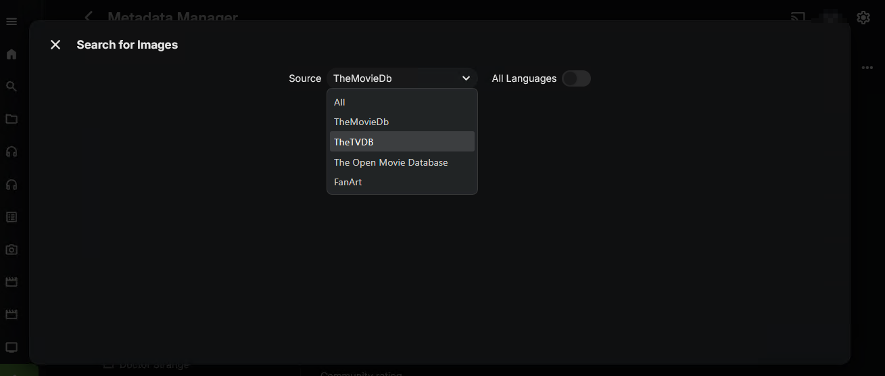The width and height of the screenshot is (885, 376).
Task: Click the TV screen icon in the sidebar
Action: coord(11,348)
